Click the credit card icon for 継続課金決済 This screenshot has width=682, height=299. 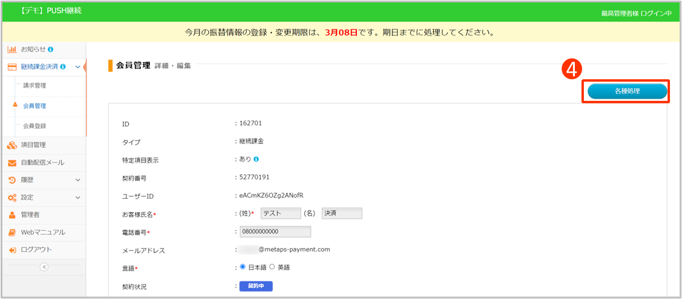click(12, 67)
